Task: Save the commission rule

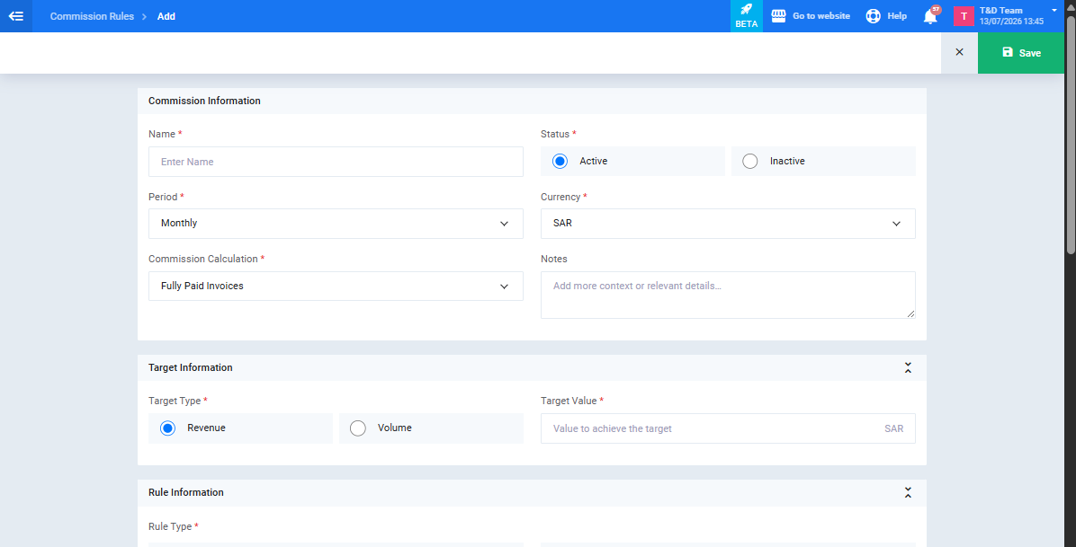Action: (x=1021, y=52)
